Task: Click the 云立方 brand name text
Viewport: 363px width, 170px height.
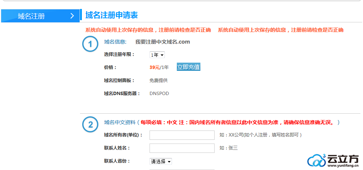Action: click(343, 158)
